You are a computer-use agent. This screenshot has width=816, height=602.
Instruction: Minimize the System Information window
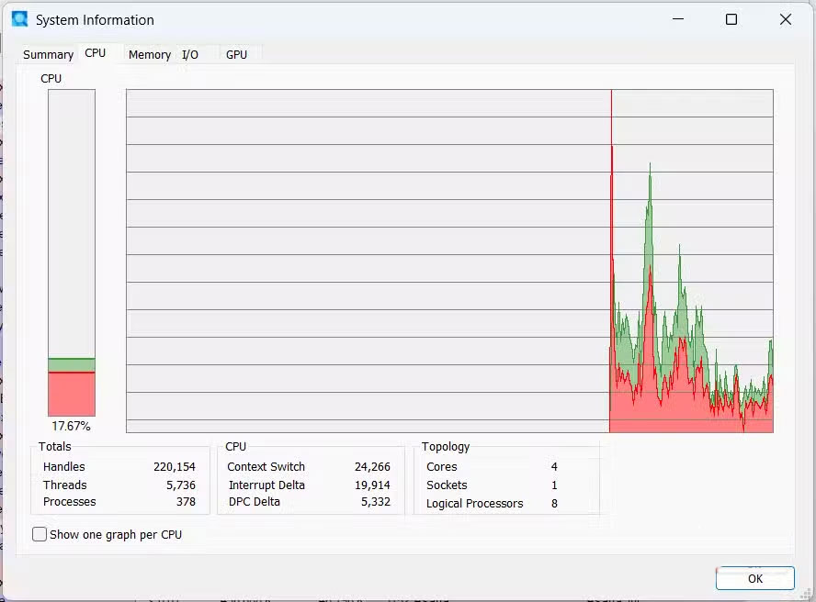(678, 19)
